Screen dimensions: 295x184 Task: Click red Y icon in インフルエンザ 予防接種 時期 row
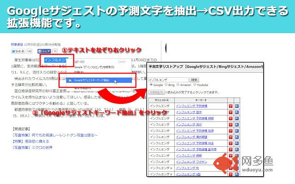coord(230,119)
